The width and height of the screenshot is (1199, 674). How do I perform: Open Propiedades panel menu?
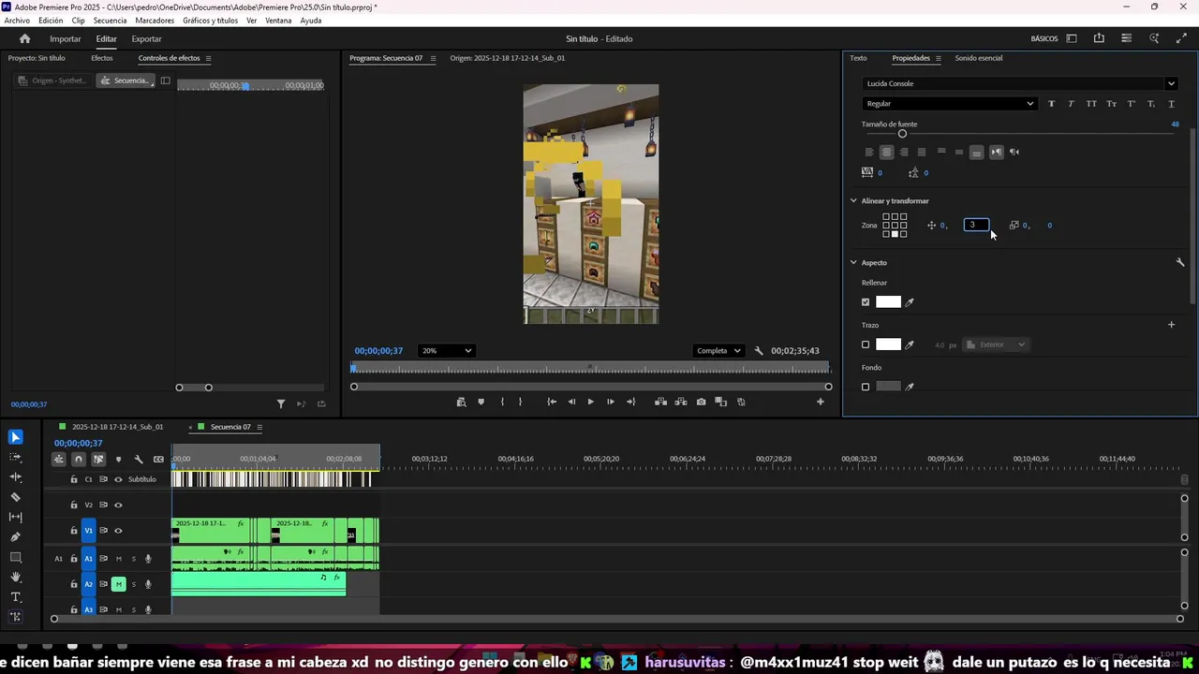click(938, 58)
